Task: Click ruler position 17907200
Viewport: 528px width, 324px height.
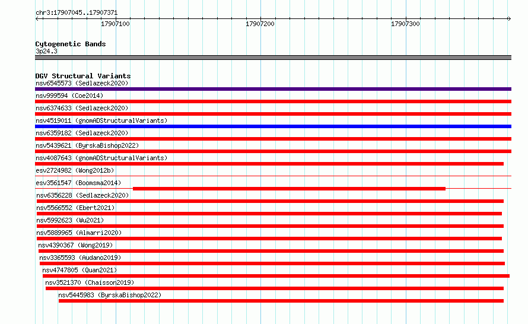Action: 260,24
